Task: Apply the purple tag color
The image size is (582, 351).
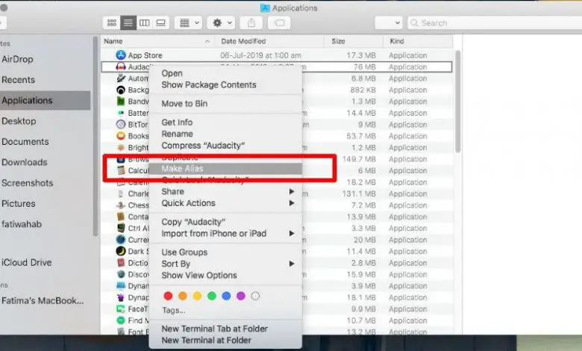Action: (241, 296)
